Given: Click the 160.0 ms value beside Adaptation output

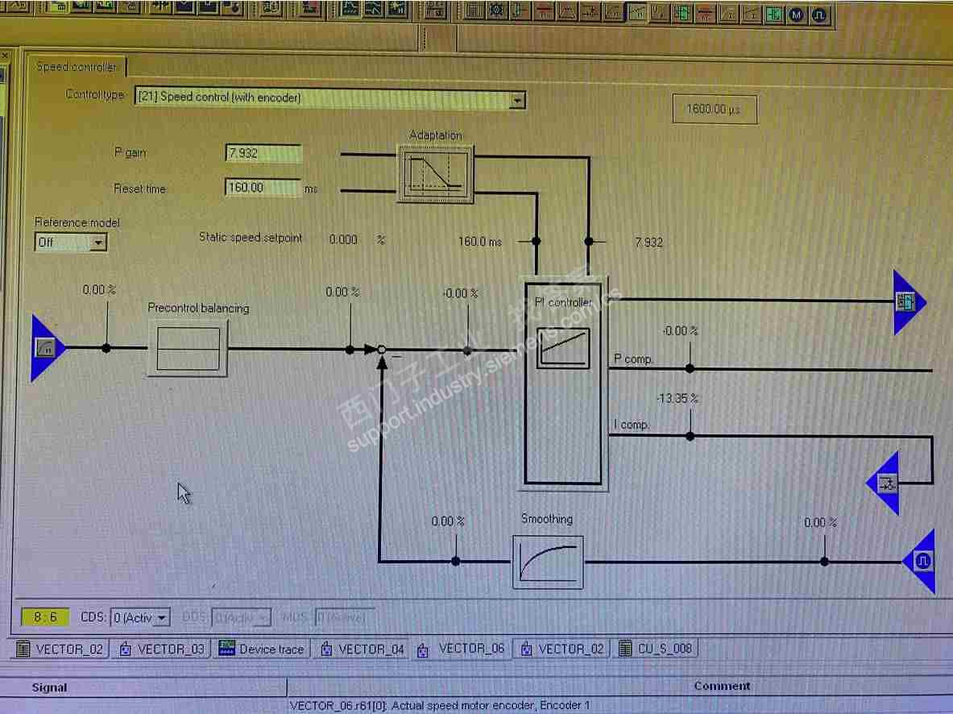Looking at the screenshot, I should click(x=480, y=242).
